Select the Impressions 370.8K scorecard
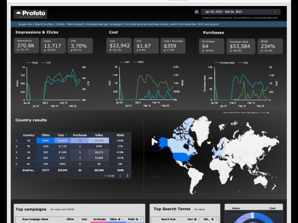The image size is (298, 223). click(27, 45)
